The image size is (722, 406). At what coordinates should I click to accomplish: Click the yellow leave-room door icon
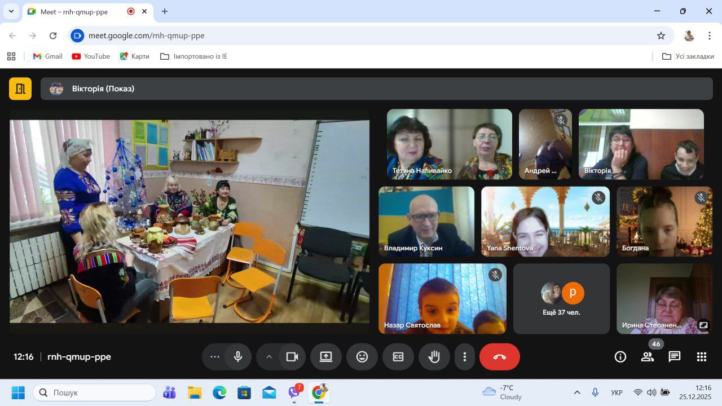tap(20, 89)
